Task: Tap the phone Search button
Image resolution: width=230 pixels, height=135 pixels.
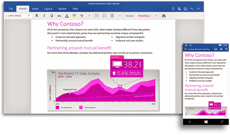Action: (222, 122)
